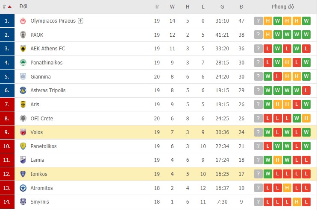
Task: Click the Phong độ column header
Action: 282,7
